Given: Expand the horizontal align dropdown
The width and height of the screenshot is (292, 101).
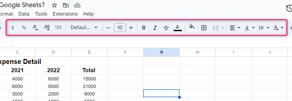Looking at the screenshot, I should tap(235, 28).
